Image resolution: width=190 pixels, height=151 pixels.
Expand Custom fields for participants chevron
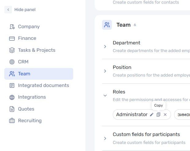pyautogui.click(x=105, y=138)
